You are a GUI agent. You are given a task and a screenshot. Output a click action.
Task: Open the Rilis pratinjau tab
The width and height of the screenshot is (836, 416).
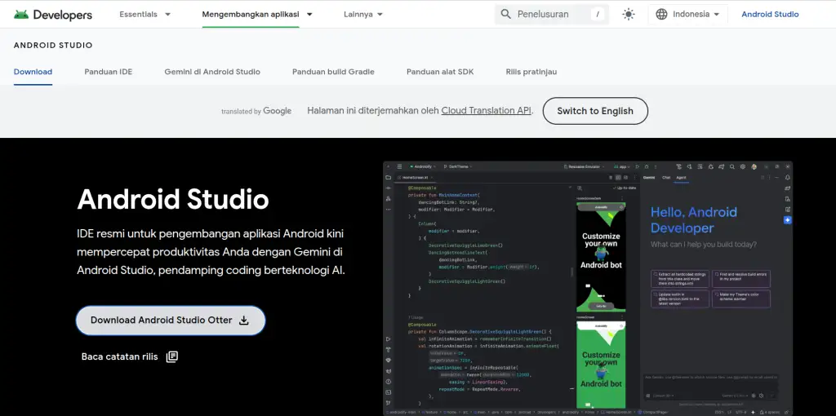click(x=531, y=72)
